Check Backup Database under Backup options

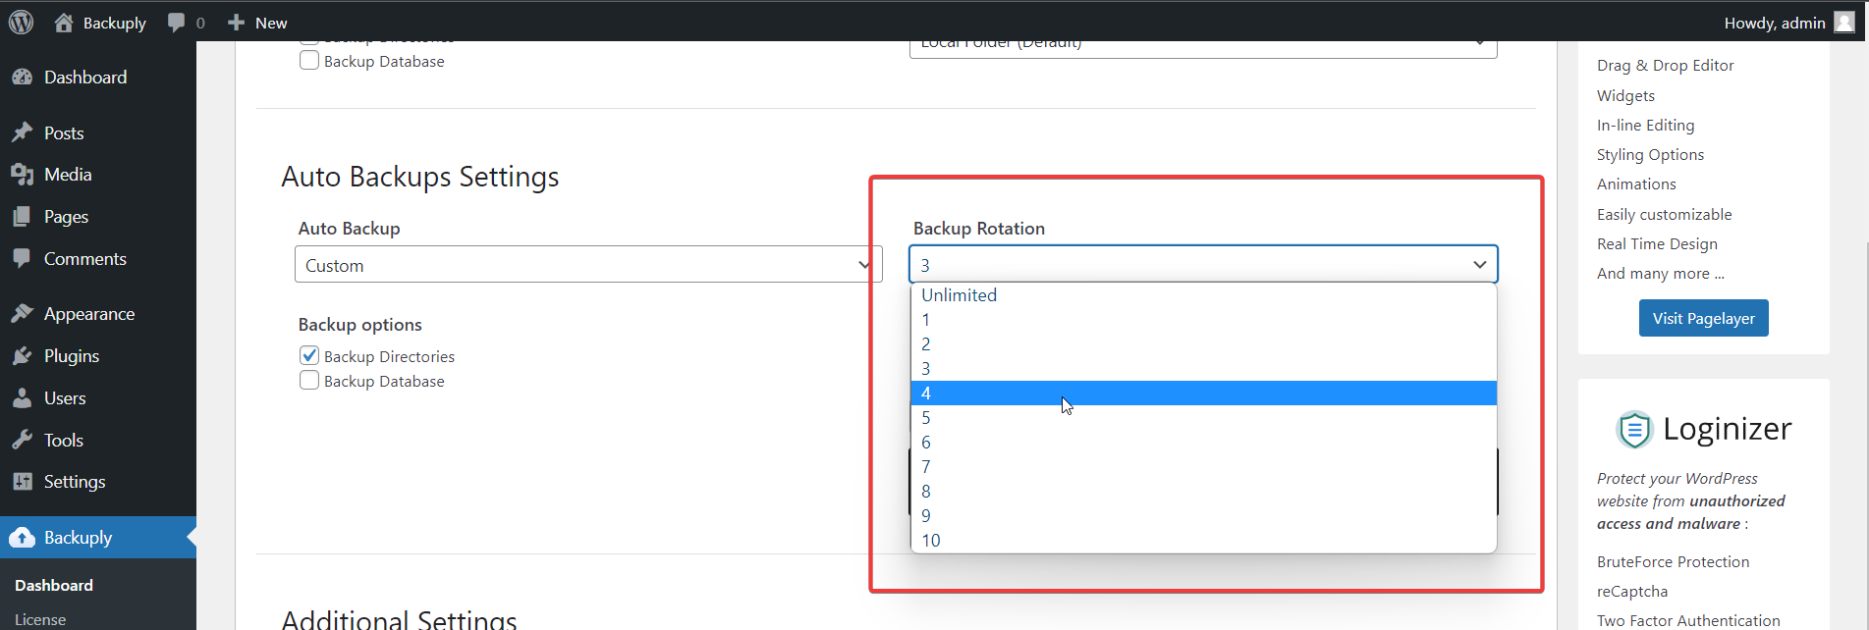click(309, 380)
